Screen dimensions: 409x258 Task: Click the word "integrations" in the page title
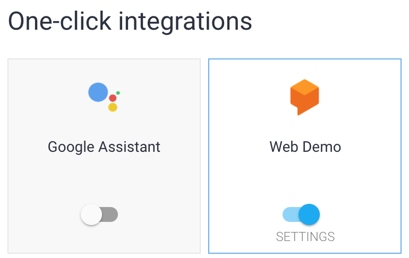185,22
